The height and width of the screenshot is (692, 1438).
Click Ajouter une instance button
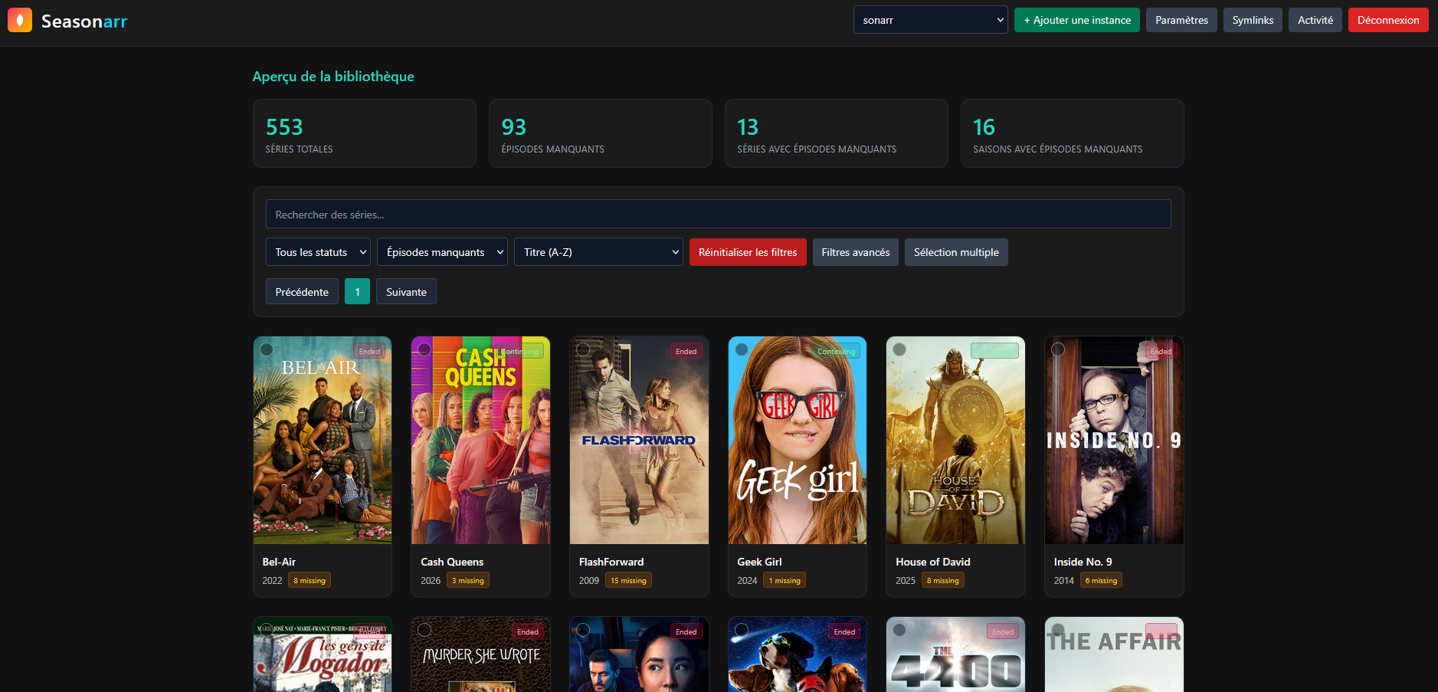pyautogui.click(x=1076, y=20)
